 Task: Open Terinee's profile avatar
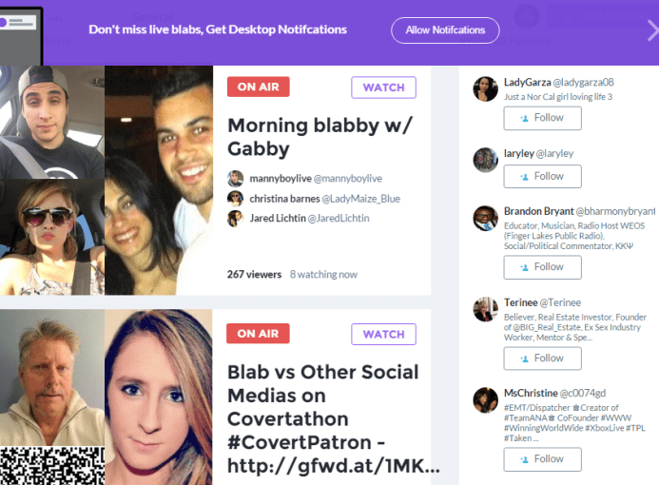tap(485, 309)
